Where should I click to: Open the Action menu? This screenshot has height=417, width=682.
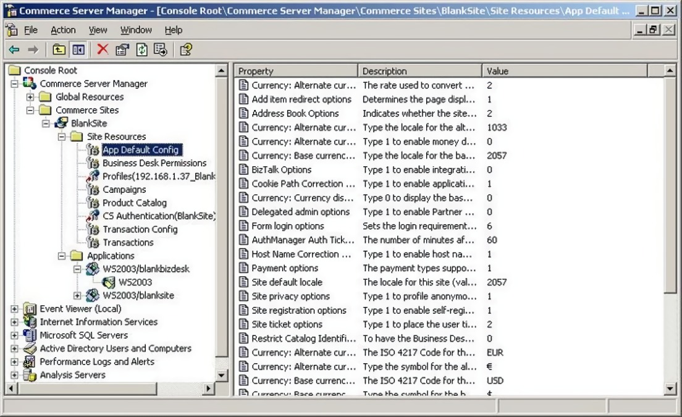pyautogui.click(x=63, y=30)
